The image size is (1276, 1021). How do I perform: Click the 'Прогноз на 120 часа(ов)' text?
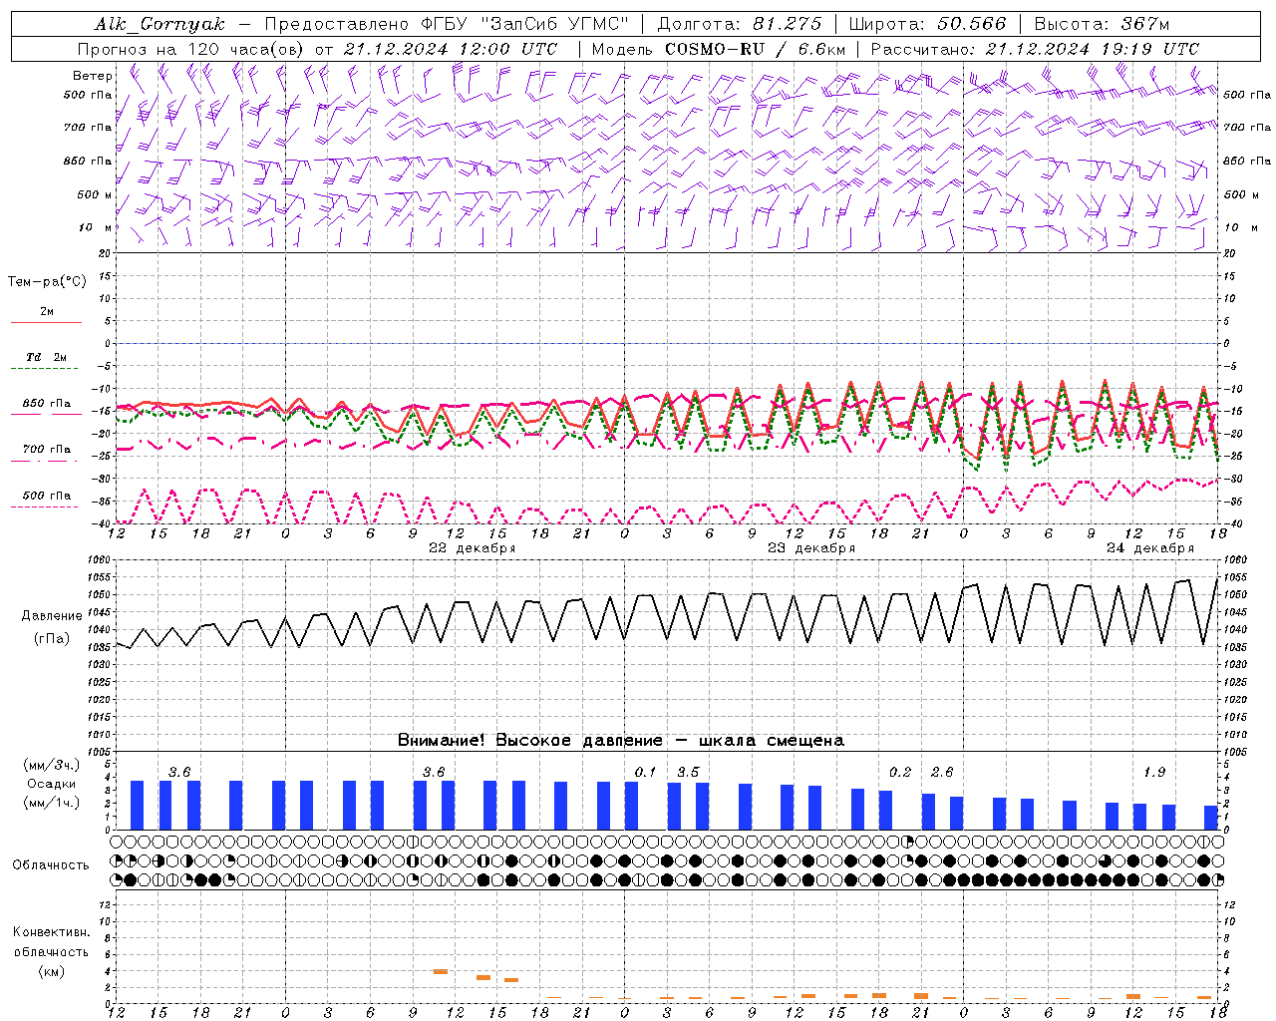(x=191, y=49)
